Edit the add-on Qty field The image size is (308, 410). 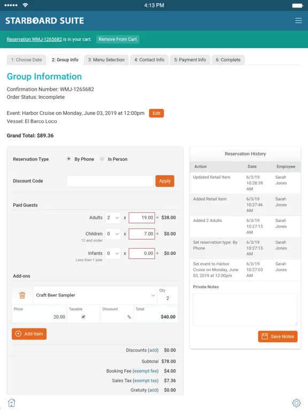[167, 295]
